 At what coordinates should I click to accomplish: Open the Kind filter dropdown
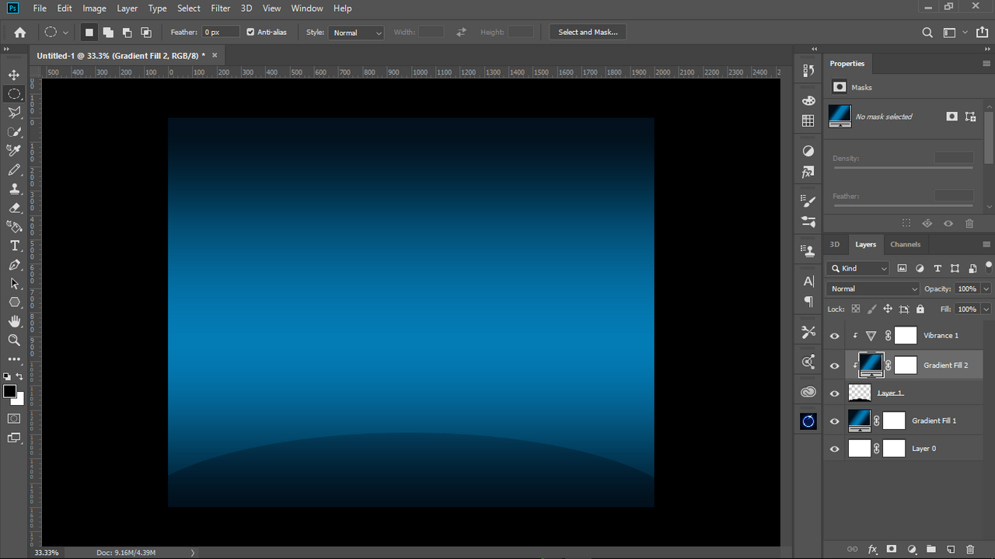[x=857, y=268]
